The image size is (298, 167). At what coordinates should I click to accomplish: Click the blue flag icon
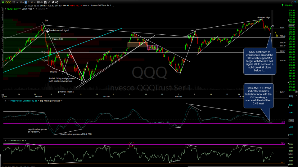tap(296, 2)
